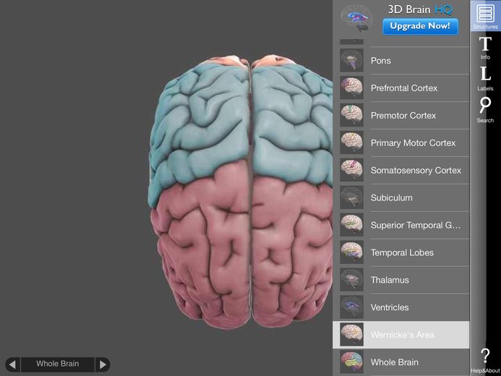
Task: Go to the previous structure arrow
Action: [x=12, y=364]
